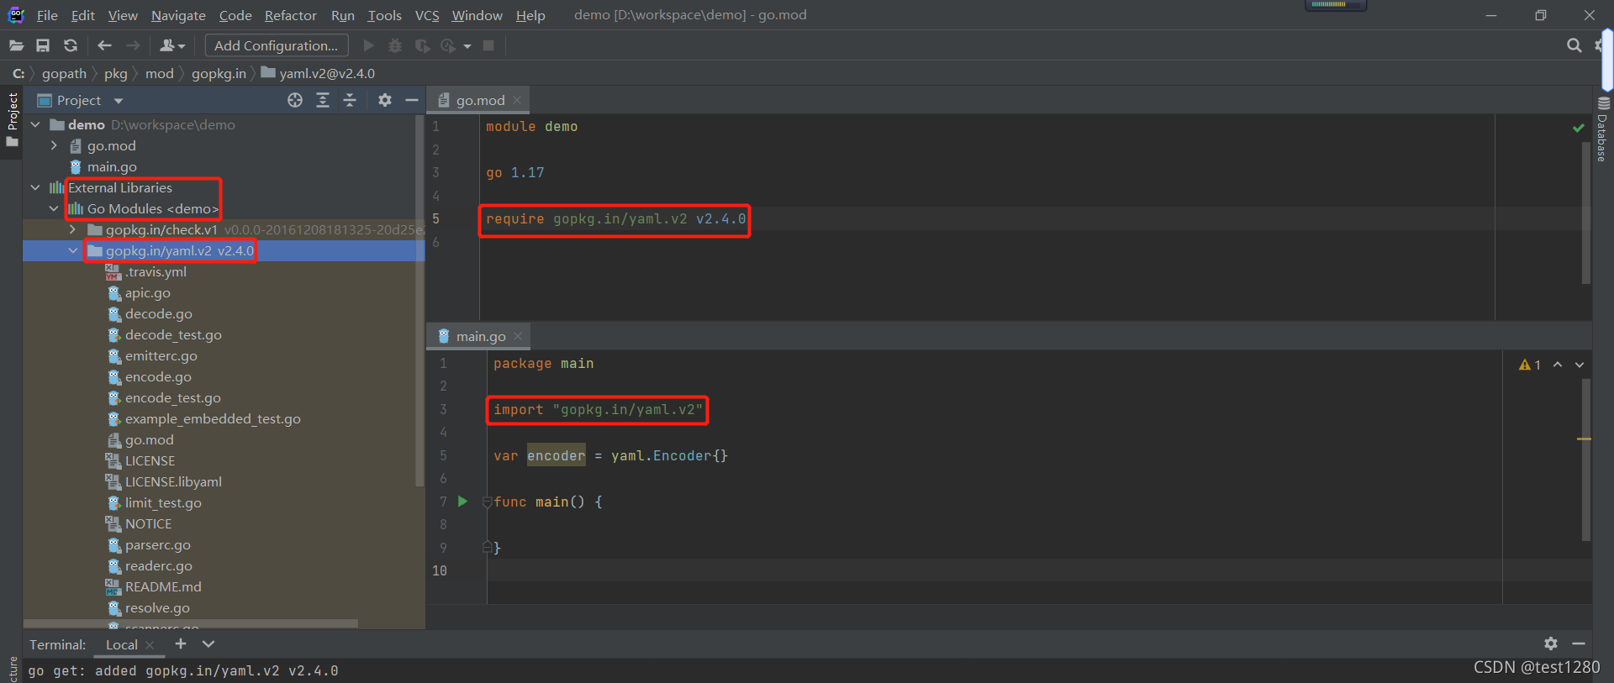1614x683 pixels.
Task: Expand the gopkg.in/check.v1 folder
Action: click(x=72, y=229)
